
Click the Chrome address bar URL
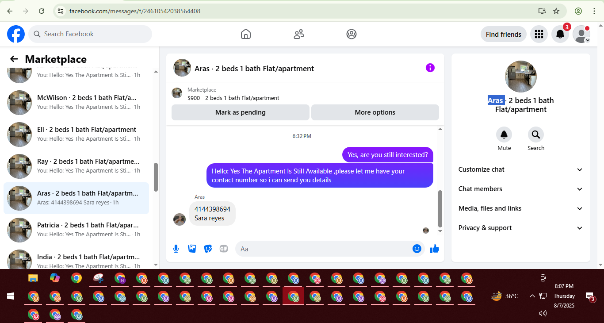pos(135,11)
